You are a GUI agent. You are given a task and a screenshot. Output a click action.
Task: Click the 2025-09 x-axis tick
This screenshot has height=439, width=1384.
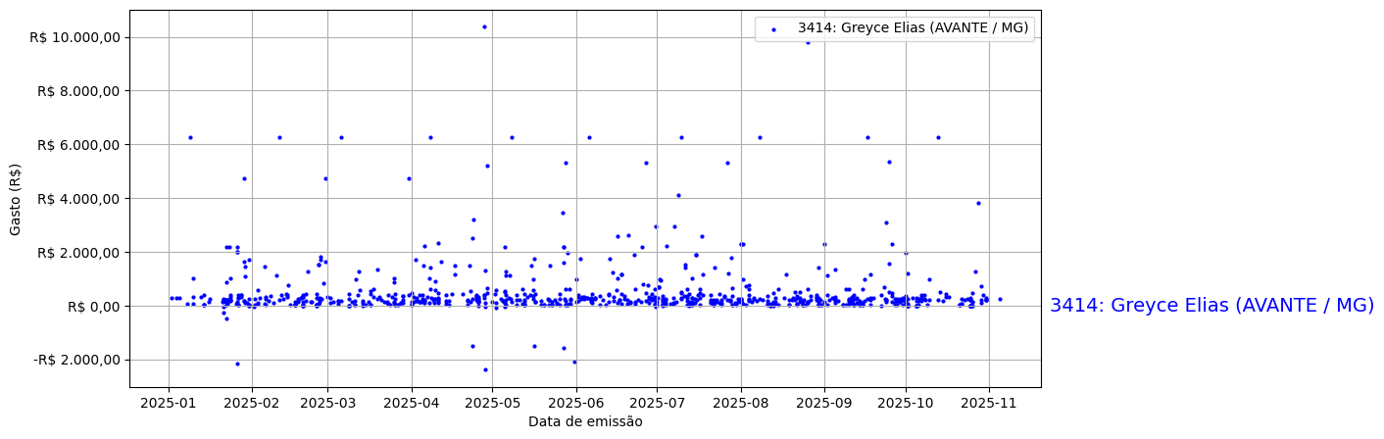point(823,403)
